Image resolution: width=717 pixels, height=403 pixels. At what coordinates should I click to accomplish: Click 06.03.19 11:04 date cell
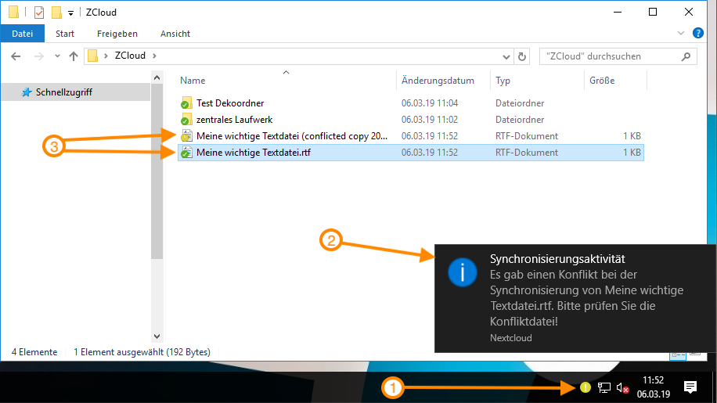click(430, 103)
